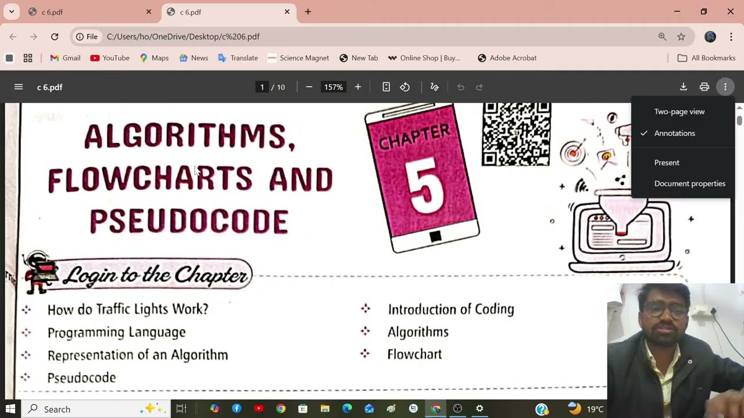Open Task View on the taskbar
Screen dimensions: 744x418
181,409
